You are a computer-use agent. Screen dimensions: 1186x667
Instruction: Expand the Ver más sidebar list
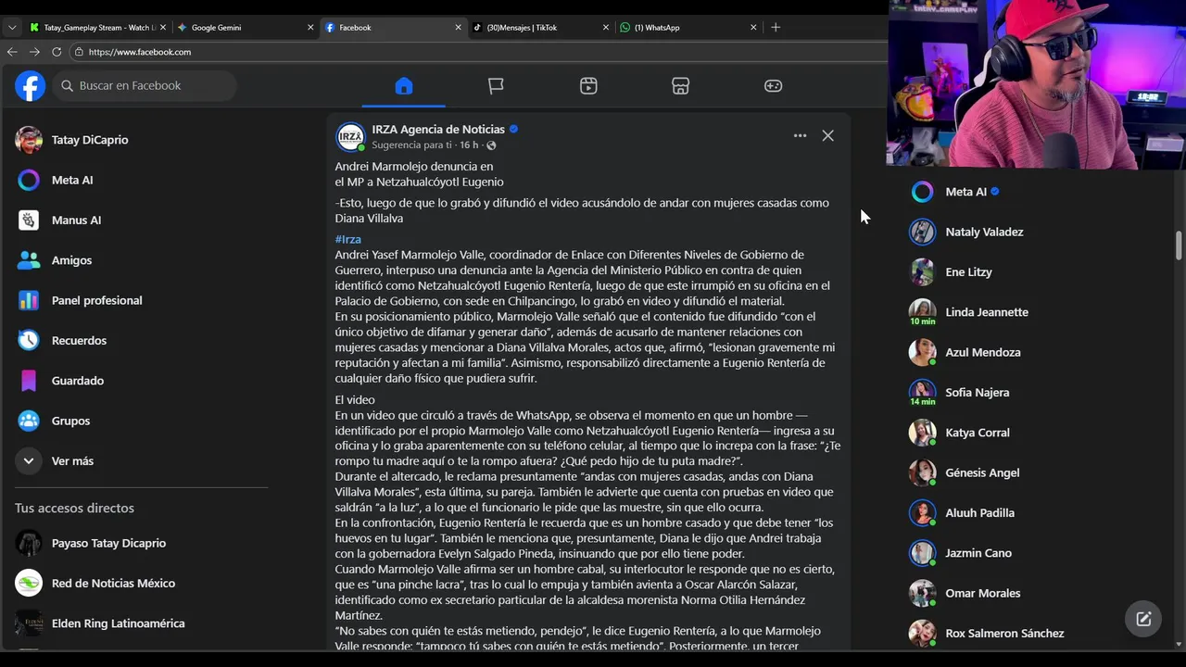[139, 460]
